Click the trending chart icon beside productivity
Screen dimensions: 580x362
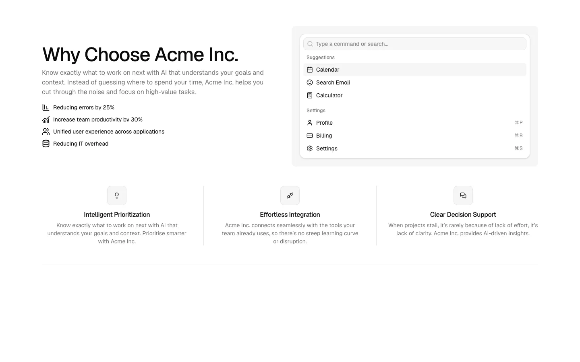(46, 119)
